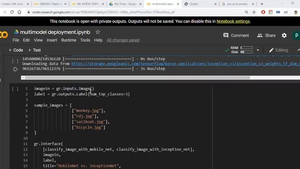Click the Colab logo
Viewport: 300px width, 169px height.
click(4, 35)
